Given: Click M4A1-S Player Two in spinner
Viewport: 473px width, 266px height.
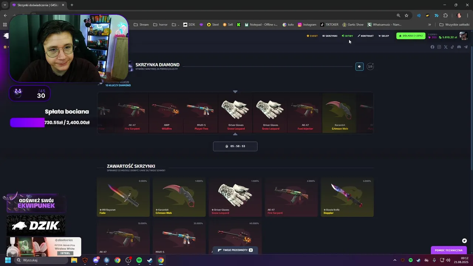Looking at the screenshot, I should tap(201, 113).
